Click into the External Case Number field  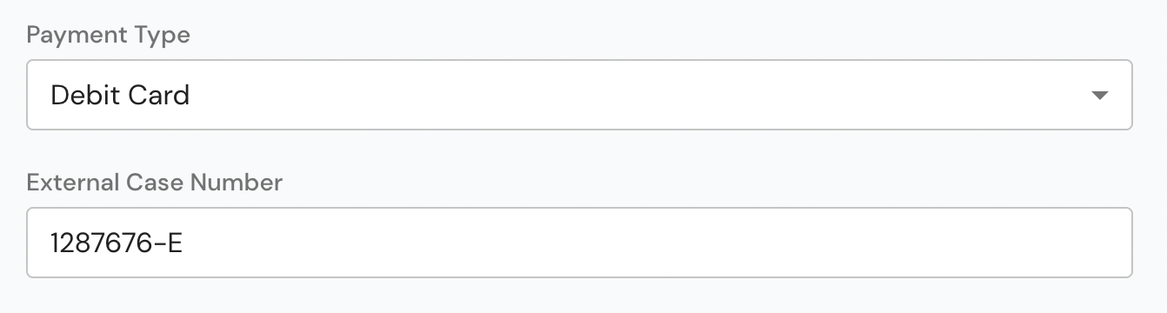tap(579, 243)
